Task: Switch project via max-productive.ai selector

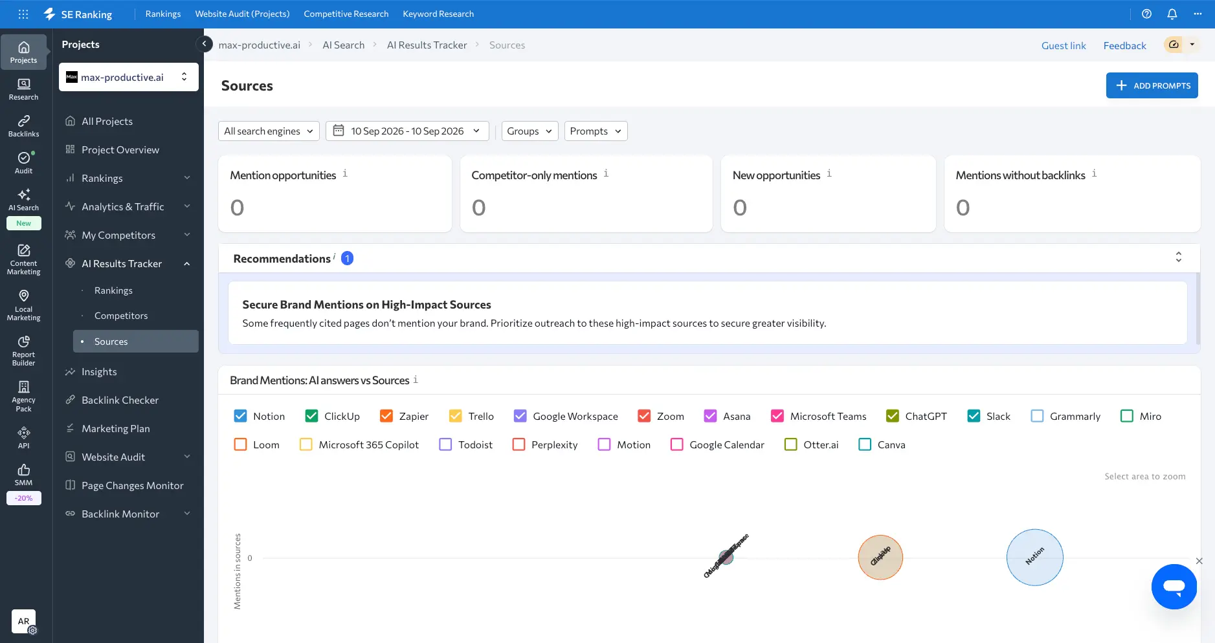Action: point(128,77)
